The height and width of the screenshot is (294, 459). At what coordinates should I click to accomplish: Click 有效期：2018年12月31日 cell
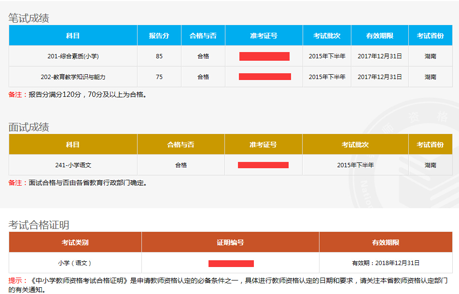386,263
